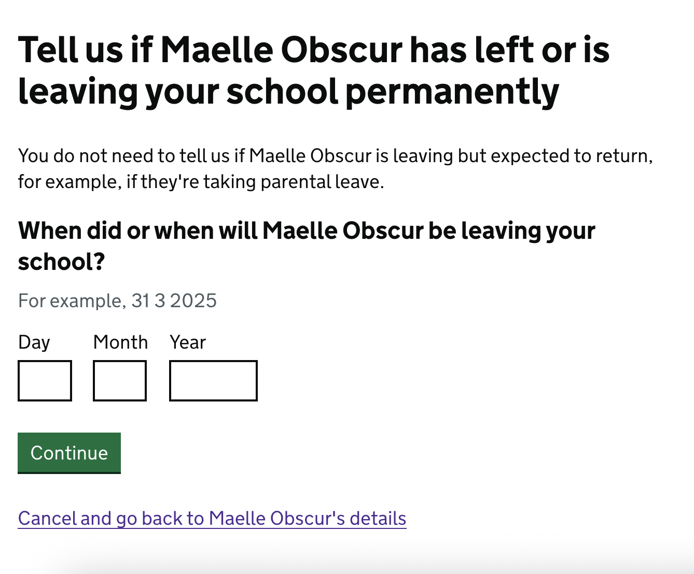694x574 pixels.
Task: Click the Day input field
Action: 45,381
